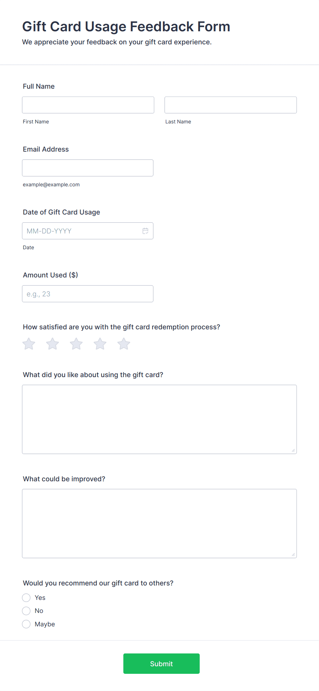Click the Maybe option label text
Screen dimensions: 319x691
click(x=45, y=624)
